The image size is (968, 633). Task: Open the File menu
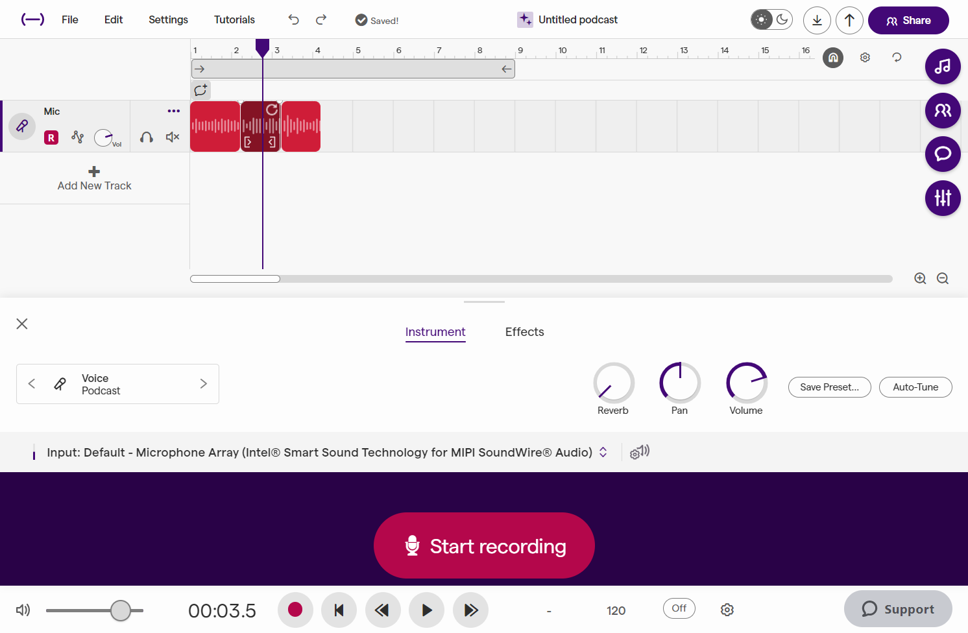coord(70,19)
